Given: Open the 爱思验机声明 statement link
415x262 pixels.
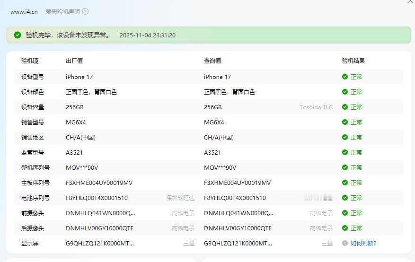Looking at the screenshot, I should [x=62, y=12].
